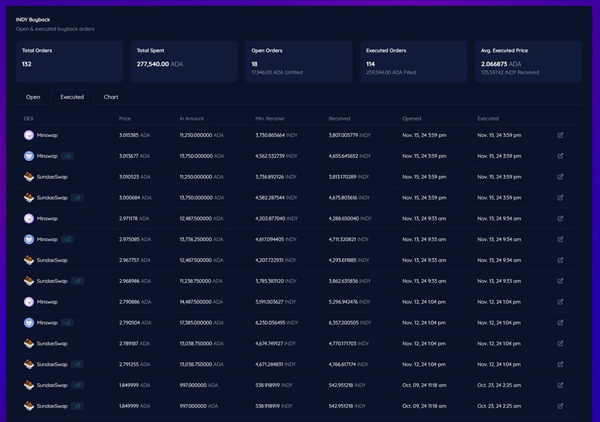
Task: Switch to the Chart tab
Action: click(x=111, y=97)
